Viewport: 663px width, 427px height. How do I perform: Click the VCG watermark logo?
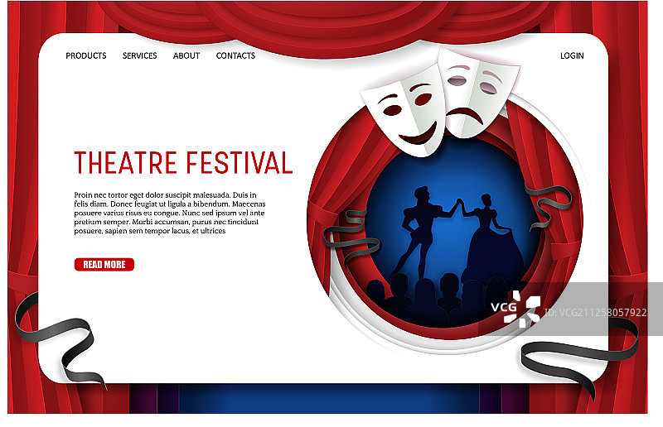(x=515, y=309)
